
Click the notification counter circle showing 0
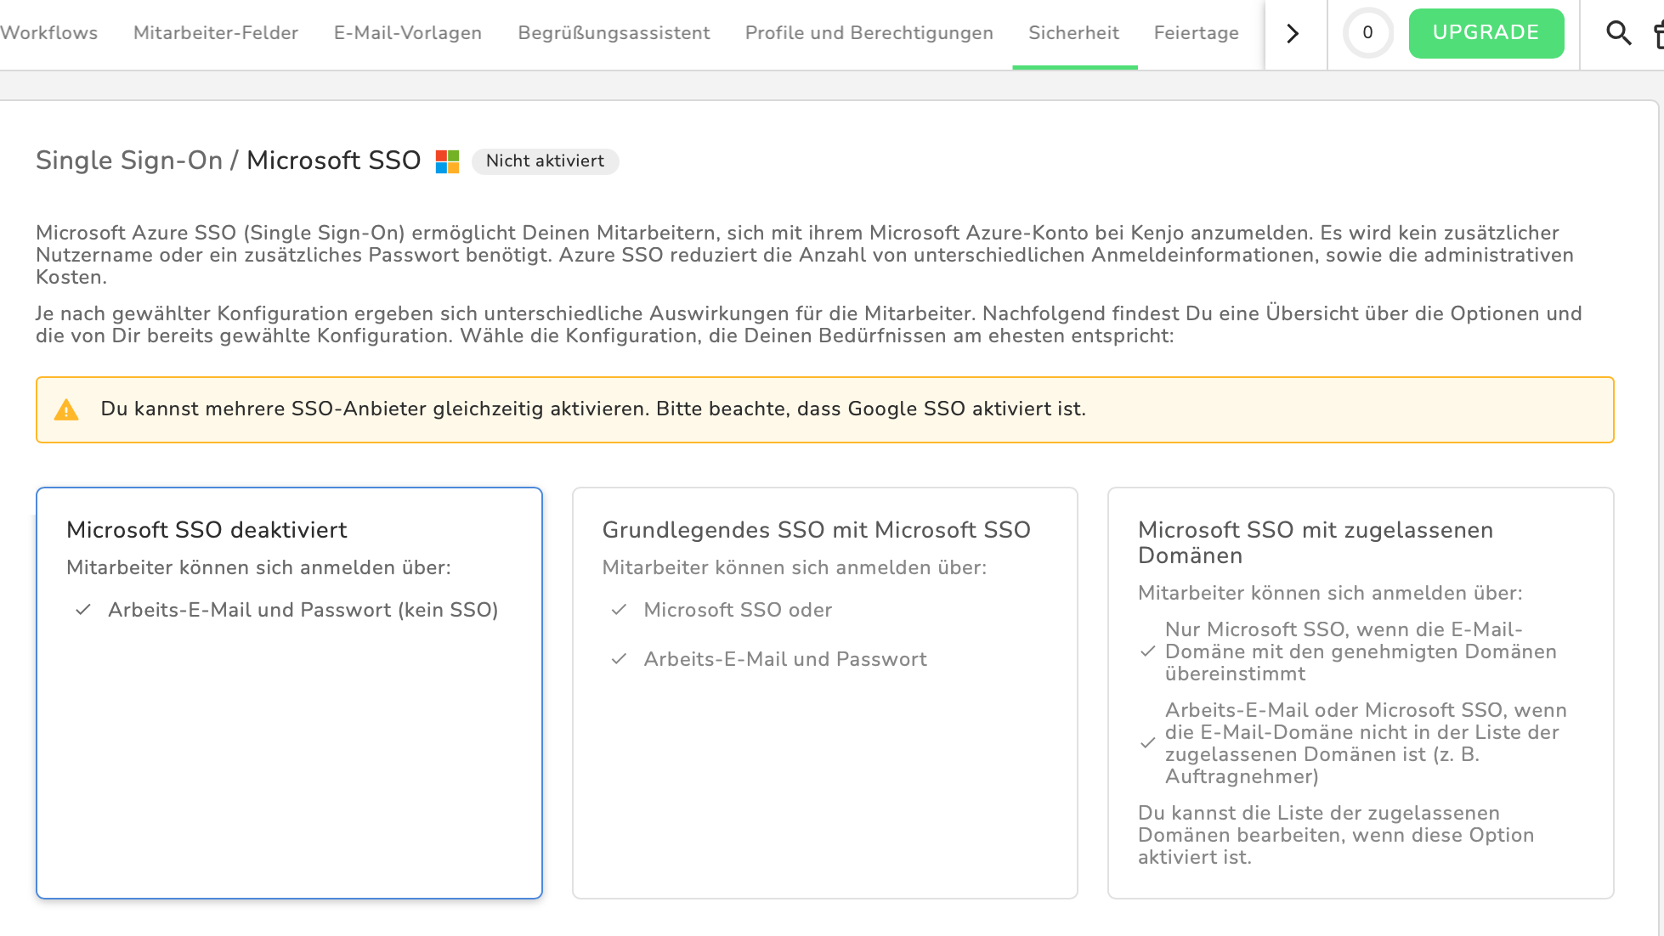1367,33
